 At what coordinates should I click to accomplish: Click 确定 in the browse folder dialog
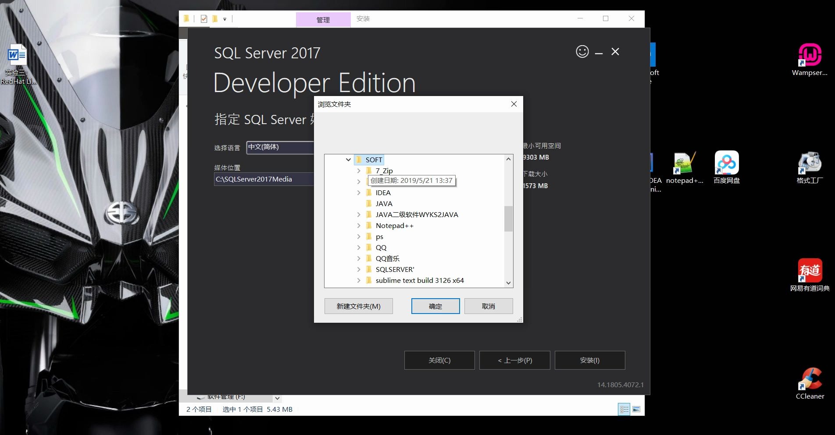435,306
